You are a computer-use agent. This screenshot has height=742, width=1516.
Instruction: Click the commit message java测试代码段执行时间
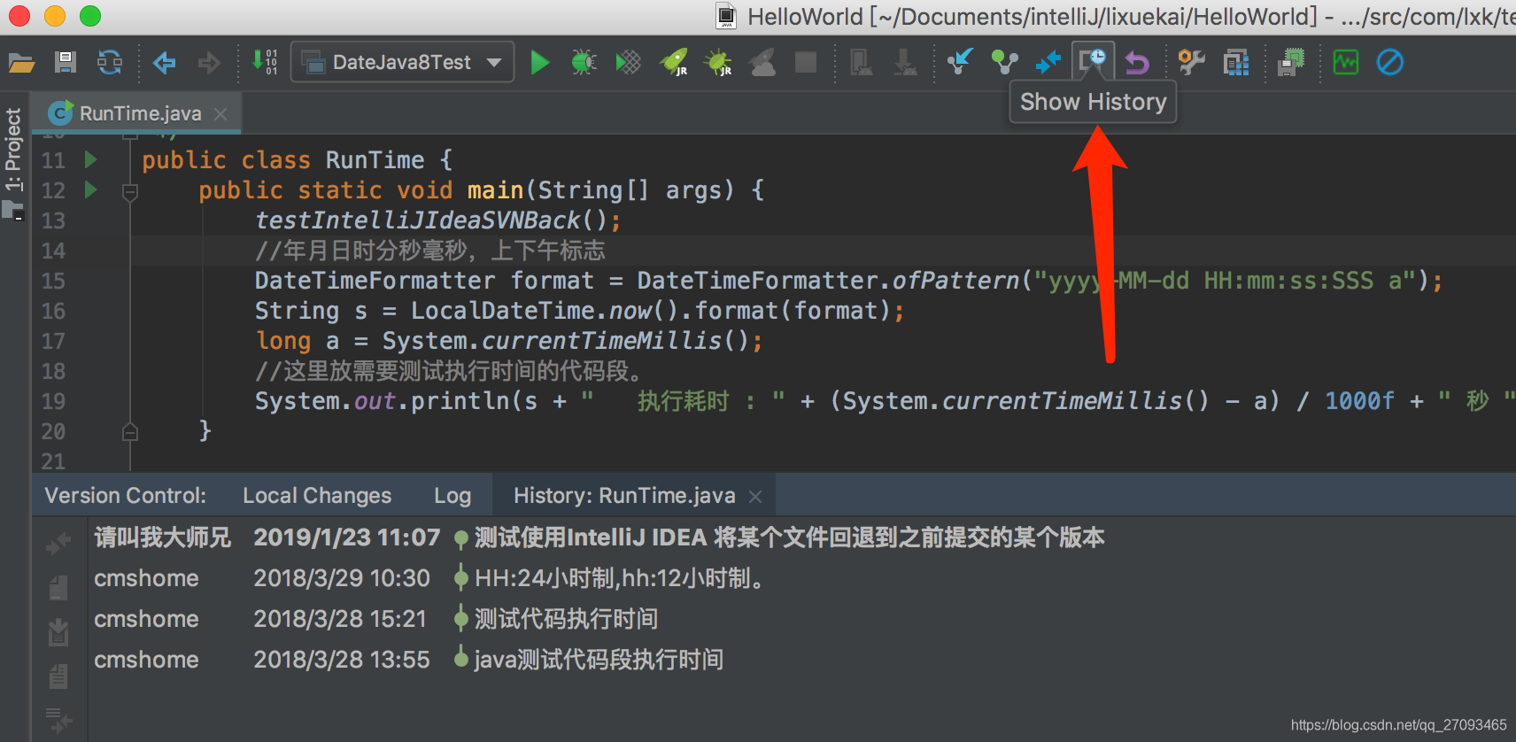pyautogui.click(x=599, y=660)
